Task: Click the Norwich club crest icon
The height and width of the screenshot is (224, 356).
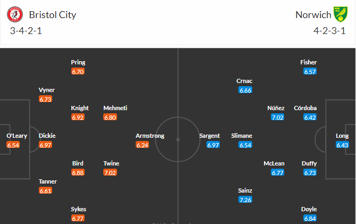Action: click(x=341, y=14)
